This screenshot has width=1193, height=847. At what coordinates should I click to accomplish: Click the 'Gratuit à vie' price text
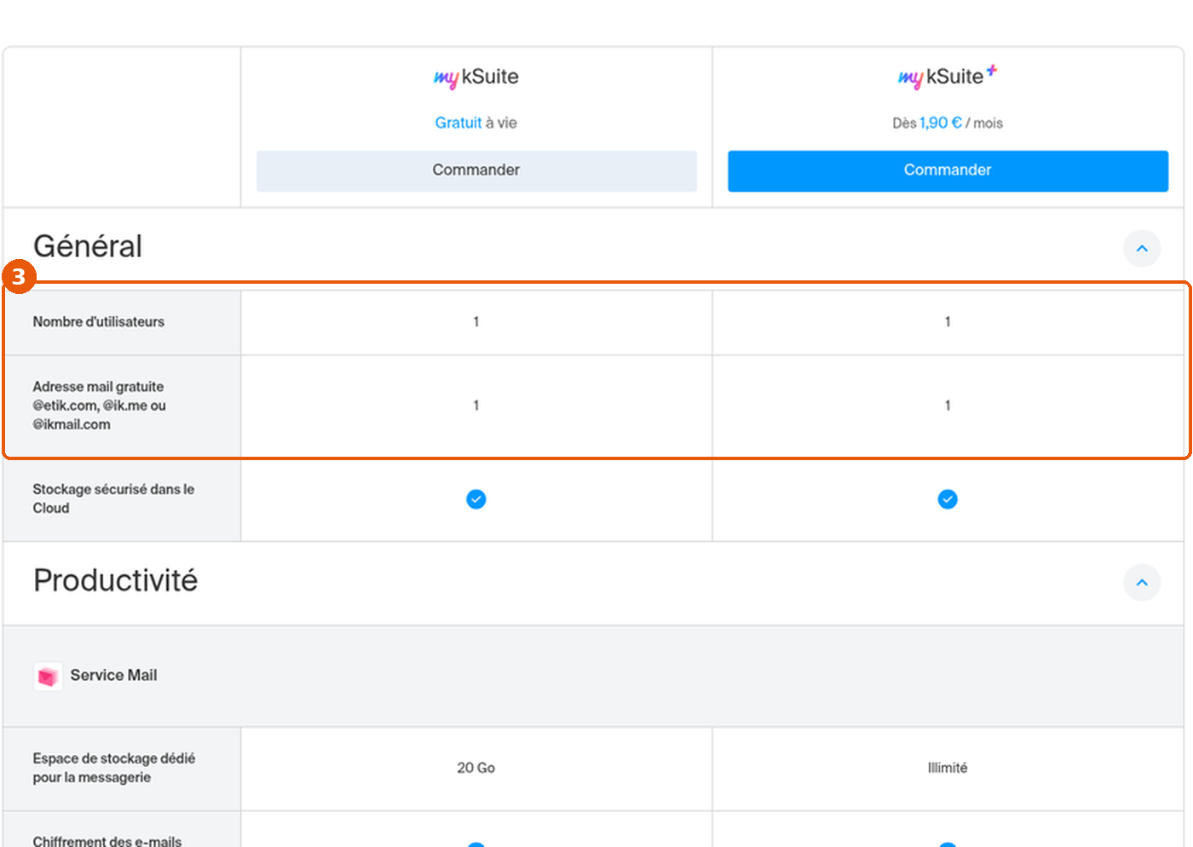pos(475,123)
